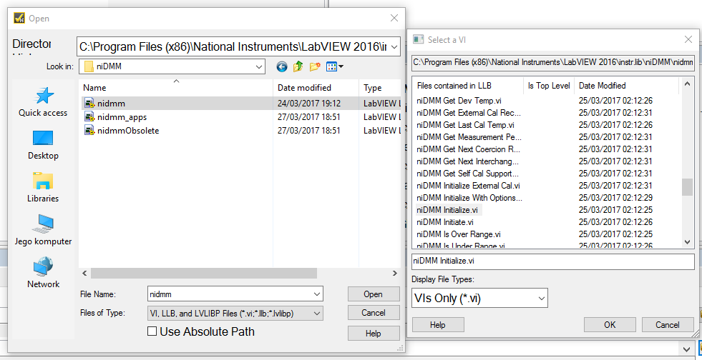Open the File Name dropdown arrow
This screenshot has height=360, width=702.
point(317,294)
